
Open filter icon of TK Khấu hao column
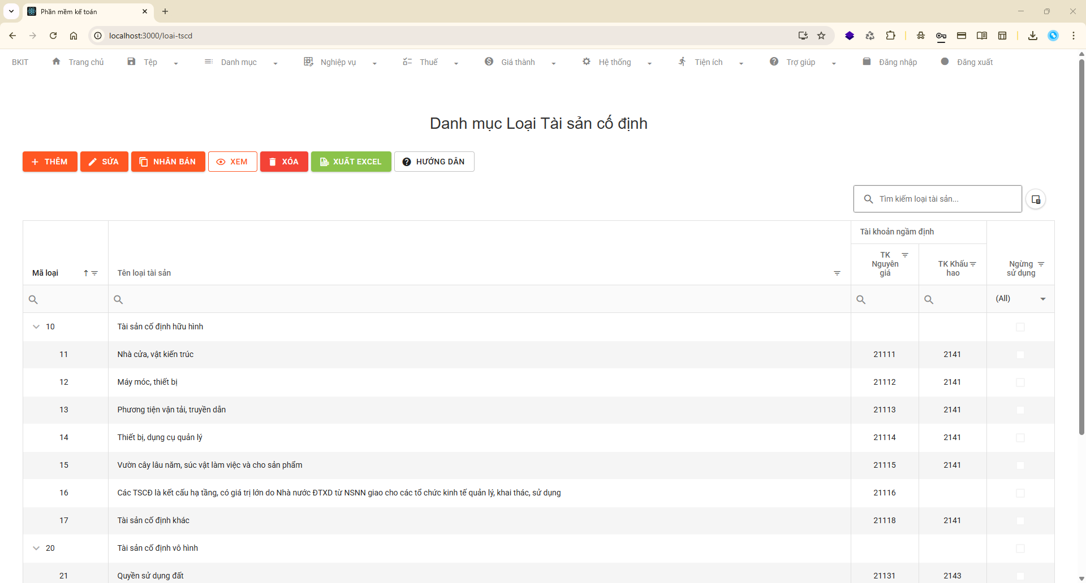pyautogui.click(x=973, y=264)
